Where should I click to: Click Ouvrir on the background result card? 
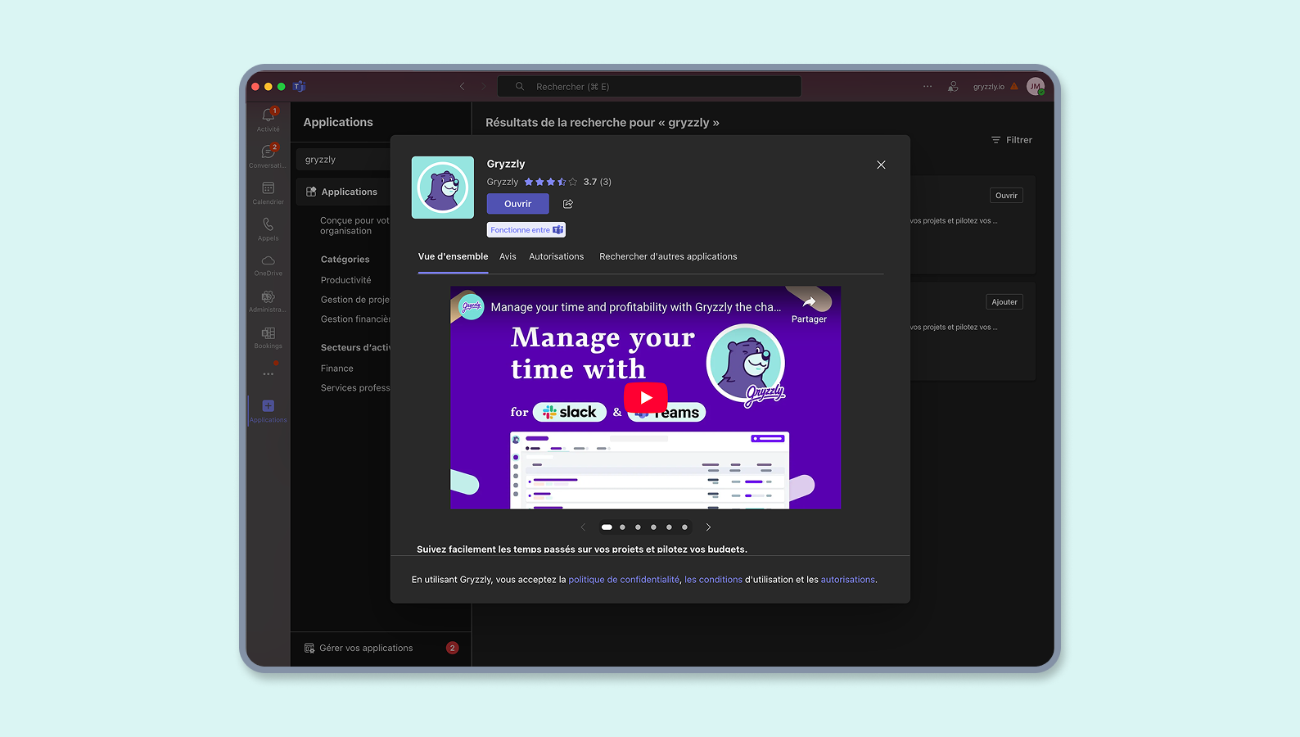coord(1006,196)
